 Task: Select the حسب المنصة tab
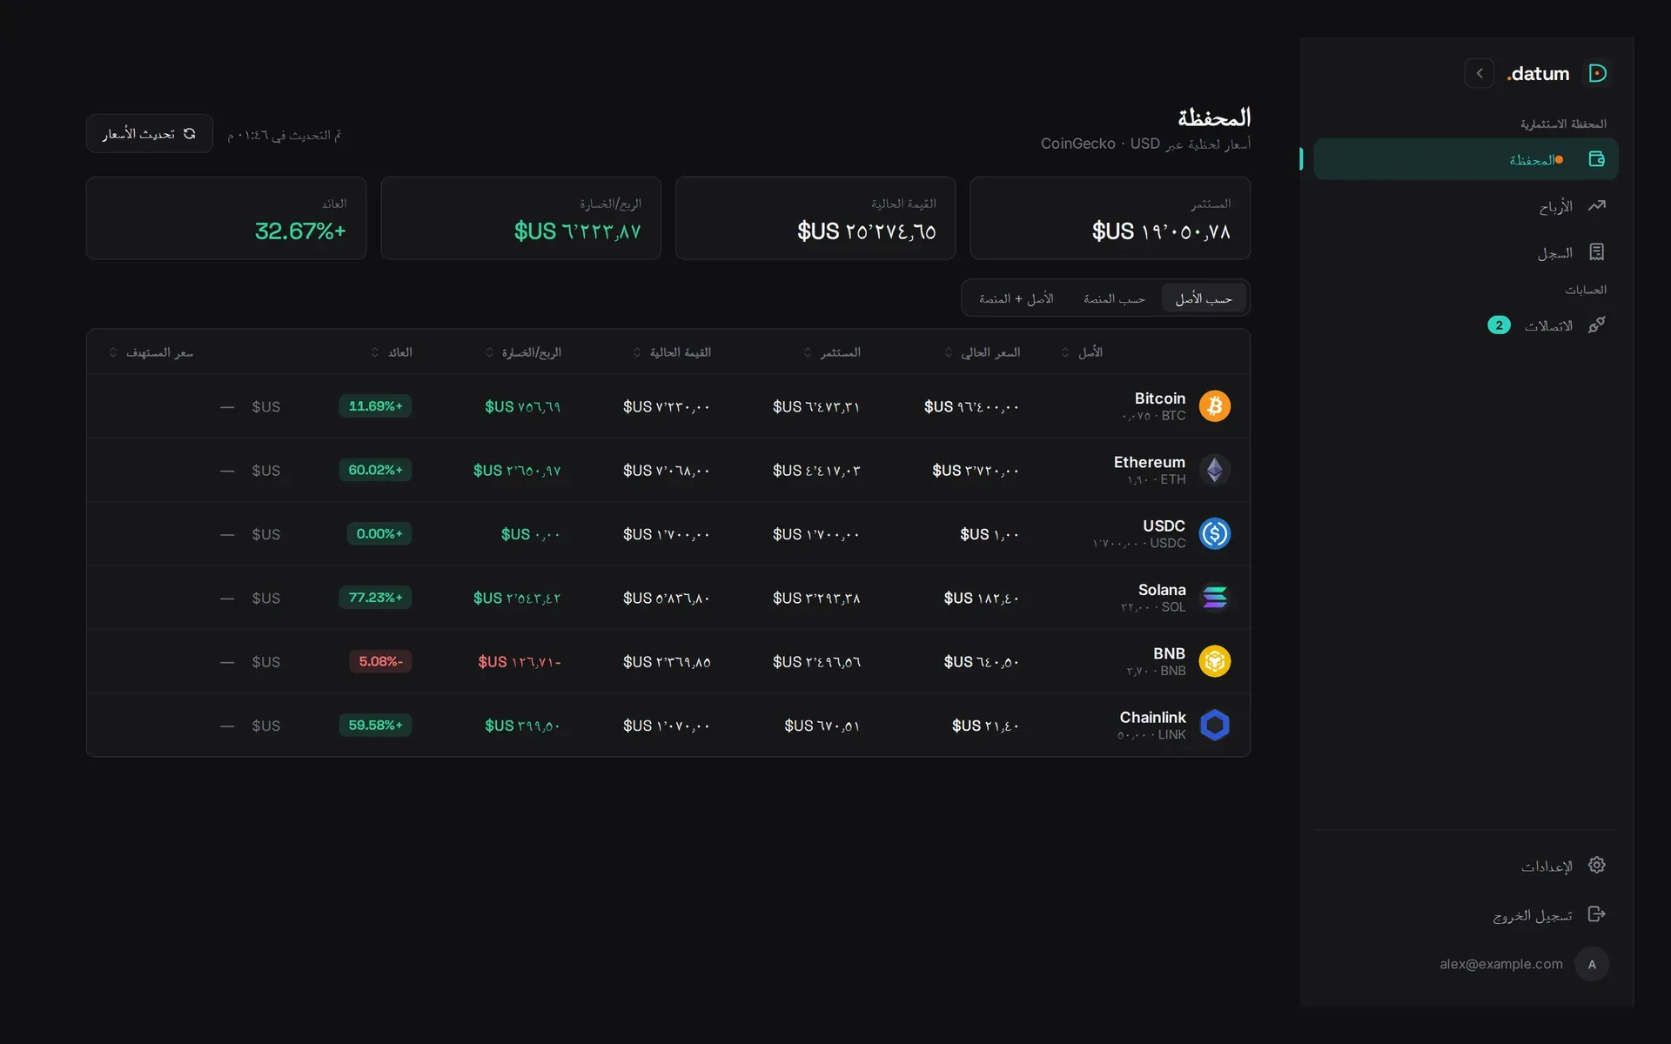[1114, 298]
